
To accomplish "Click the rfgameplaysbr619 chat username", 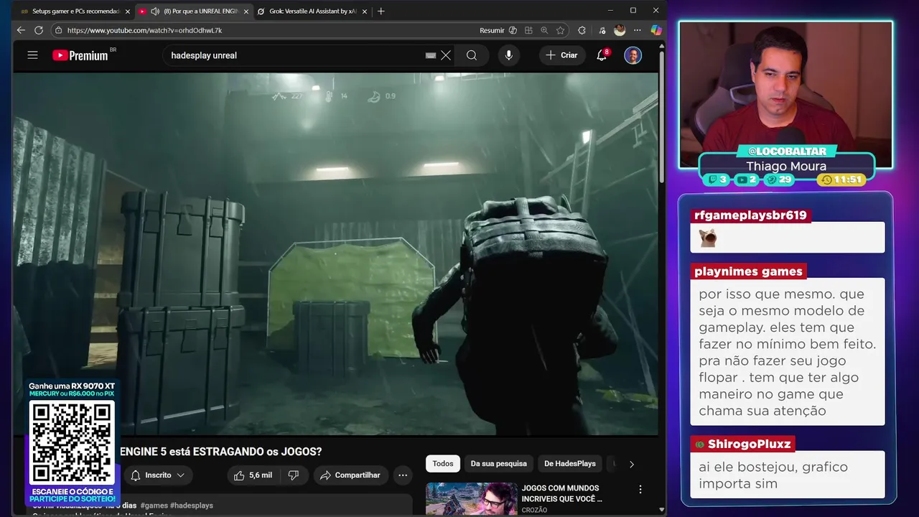I will coord(750,215).
